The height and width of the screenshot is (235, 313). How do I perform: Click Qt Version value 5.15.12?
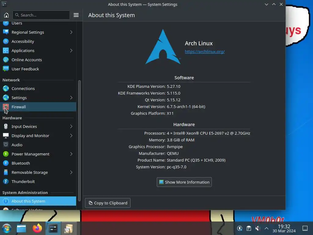174,100
